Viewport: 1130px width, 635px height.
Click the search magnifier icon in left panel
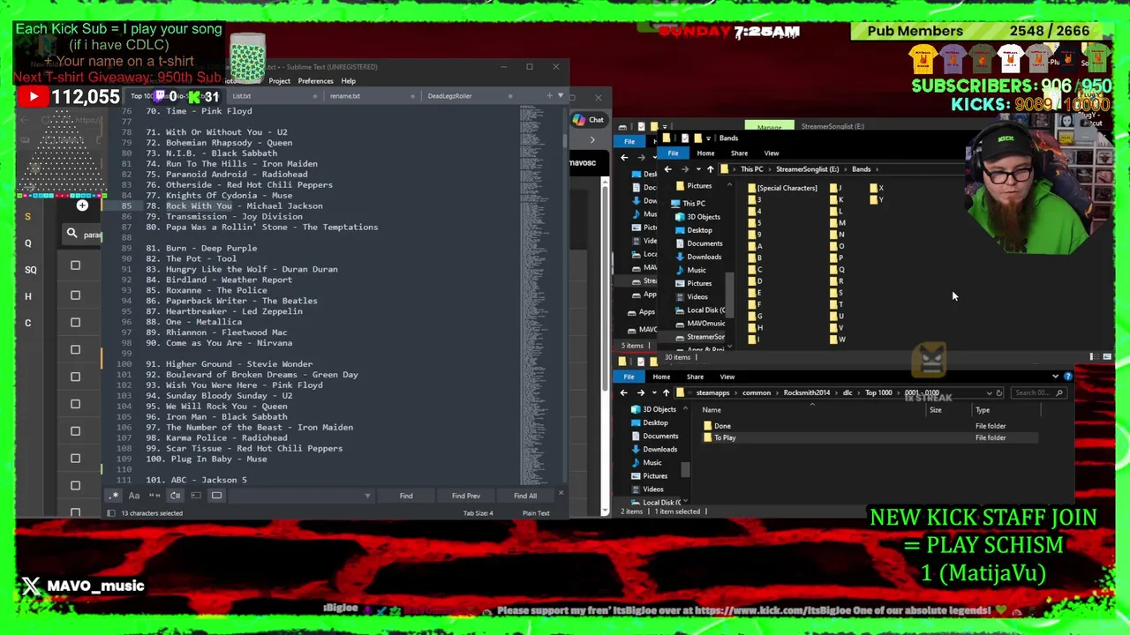click(x=72, y=234)
